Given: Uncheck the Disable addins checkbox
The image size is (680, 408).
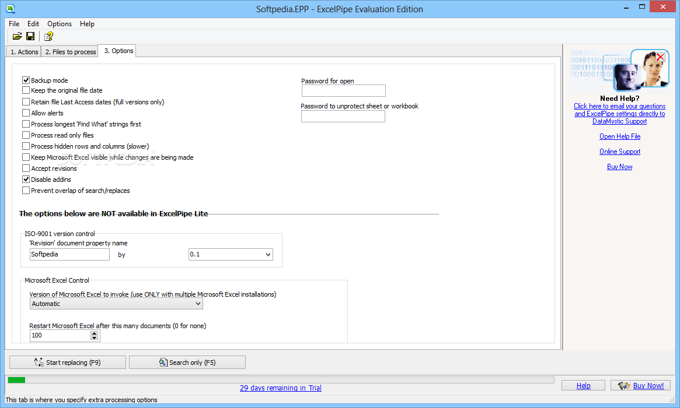Looking at the screenshot, I should click(x=26, y=180).
